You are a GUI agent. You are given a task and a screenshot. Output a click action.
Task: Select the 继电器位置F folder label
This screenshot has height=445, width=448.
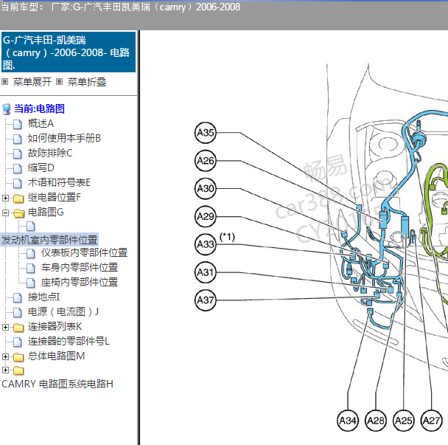click(x=55, y=197)
